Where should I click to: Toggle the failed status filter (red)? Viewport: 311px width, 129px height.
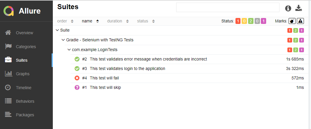tap(238, 21)
